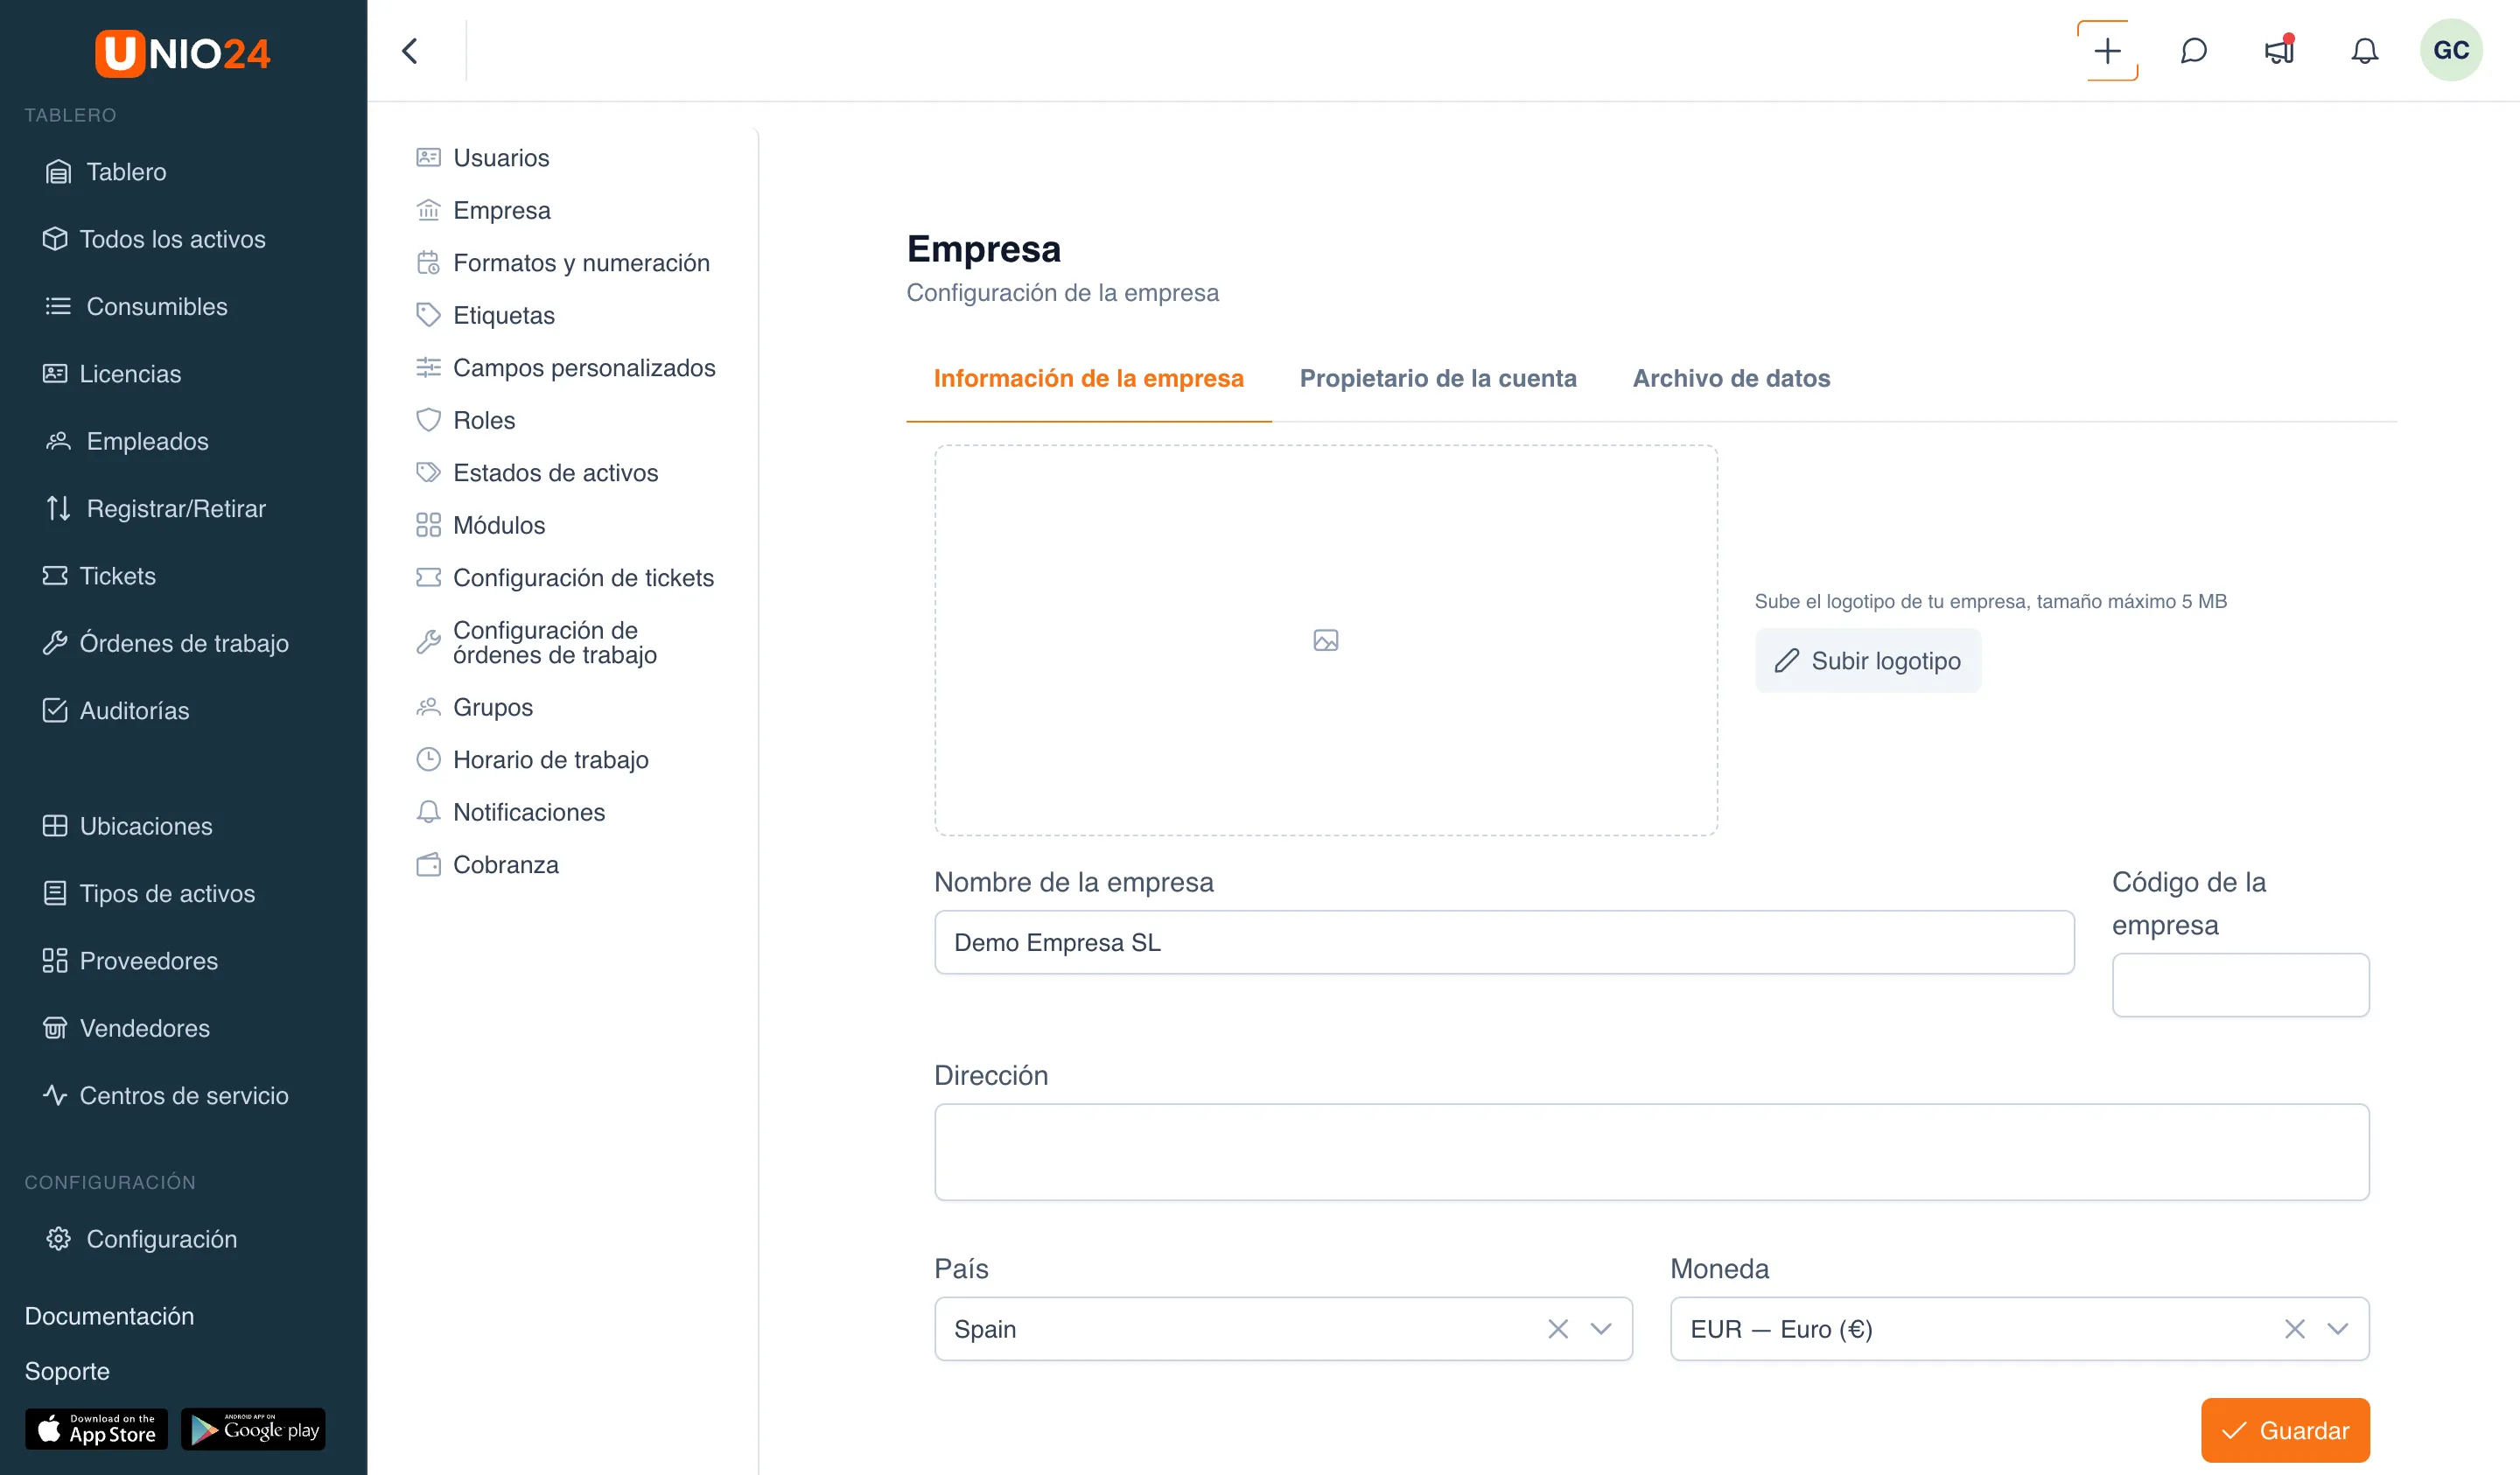Open the announcements megaphone icon
Image resolution: width=2520 pixels, height=1475 pixels.
point(2279,50)
